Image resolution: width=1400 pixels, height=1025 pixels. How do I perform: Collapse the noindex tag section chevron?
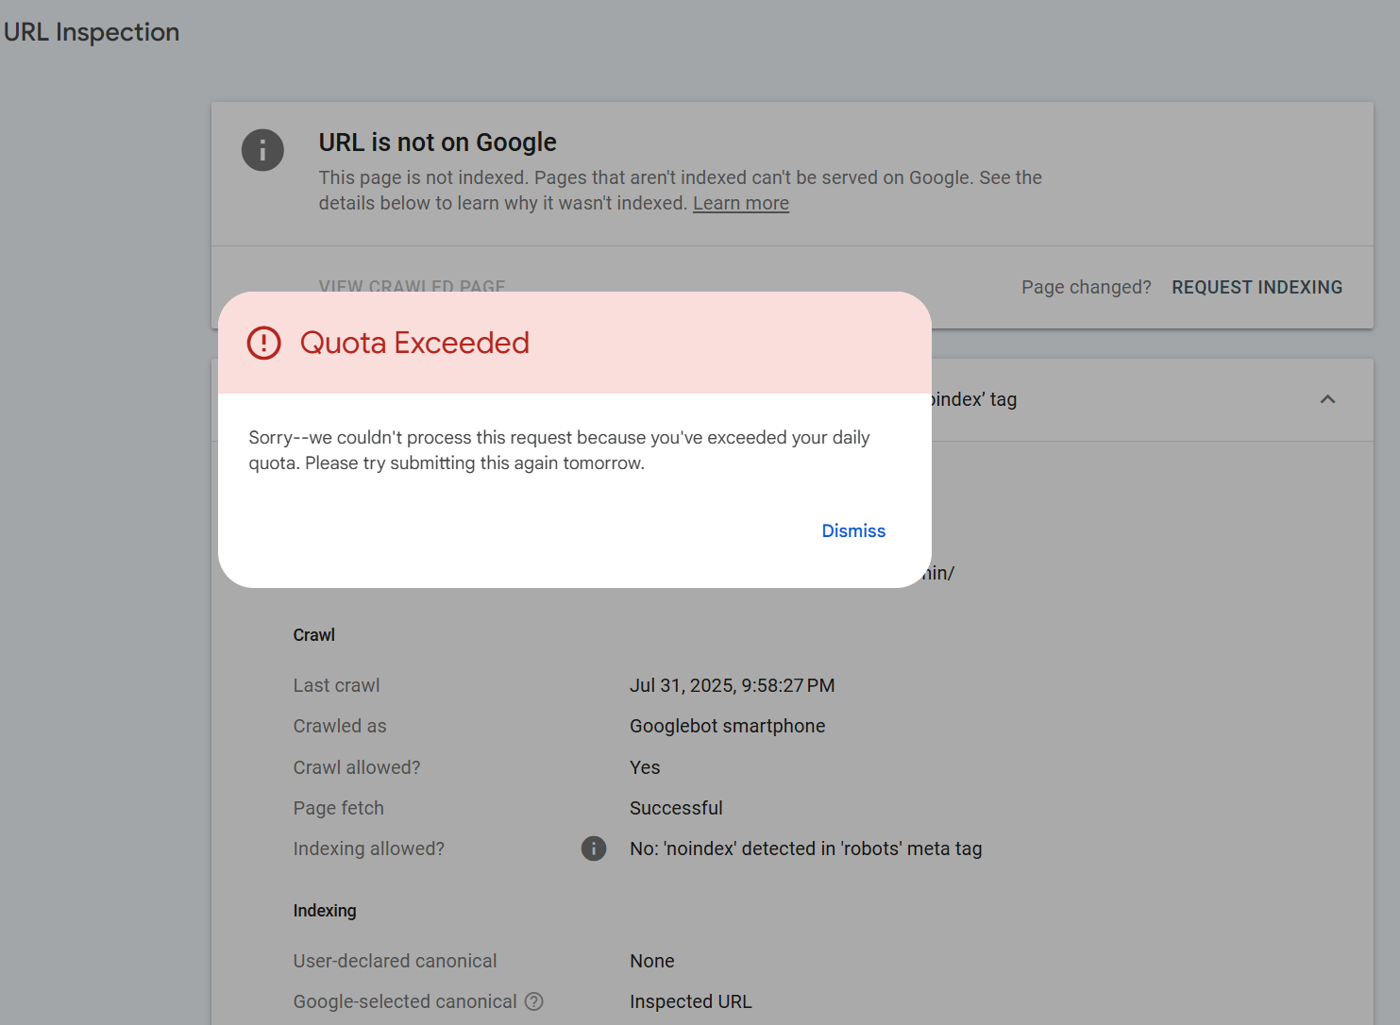click(x=1327, y=399)
